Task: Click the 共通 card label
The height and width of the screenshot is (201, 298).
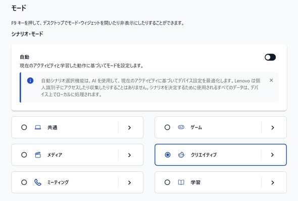Action: pos(52,127)
